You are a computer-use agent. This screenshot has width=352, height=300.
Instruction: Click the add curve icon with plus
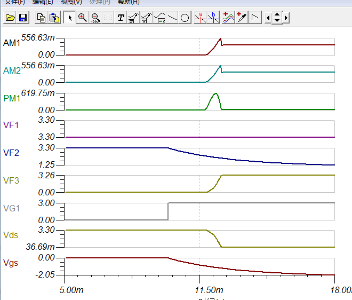(x=228, y=18)
